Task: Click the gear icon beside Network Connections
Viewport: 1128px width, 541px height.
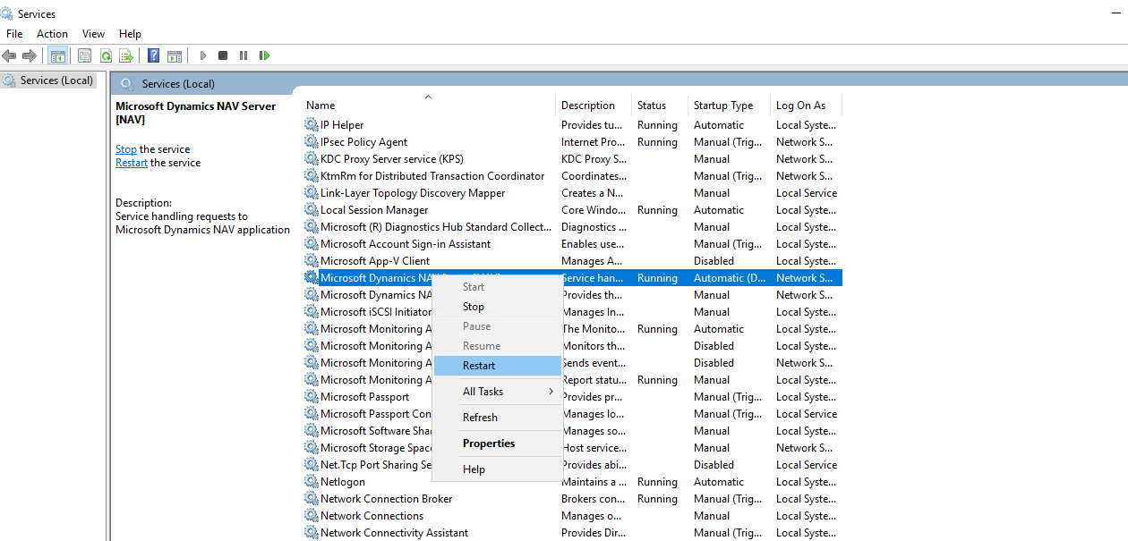Action: [x=312, y=516]
